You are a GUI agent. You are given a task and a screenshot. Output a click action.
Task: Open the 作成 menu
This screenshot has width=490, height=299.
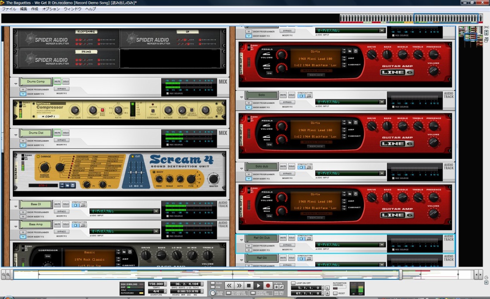tap(34, 9)
